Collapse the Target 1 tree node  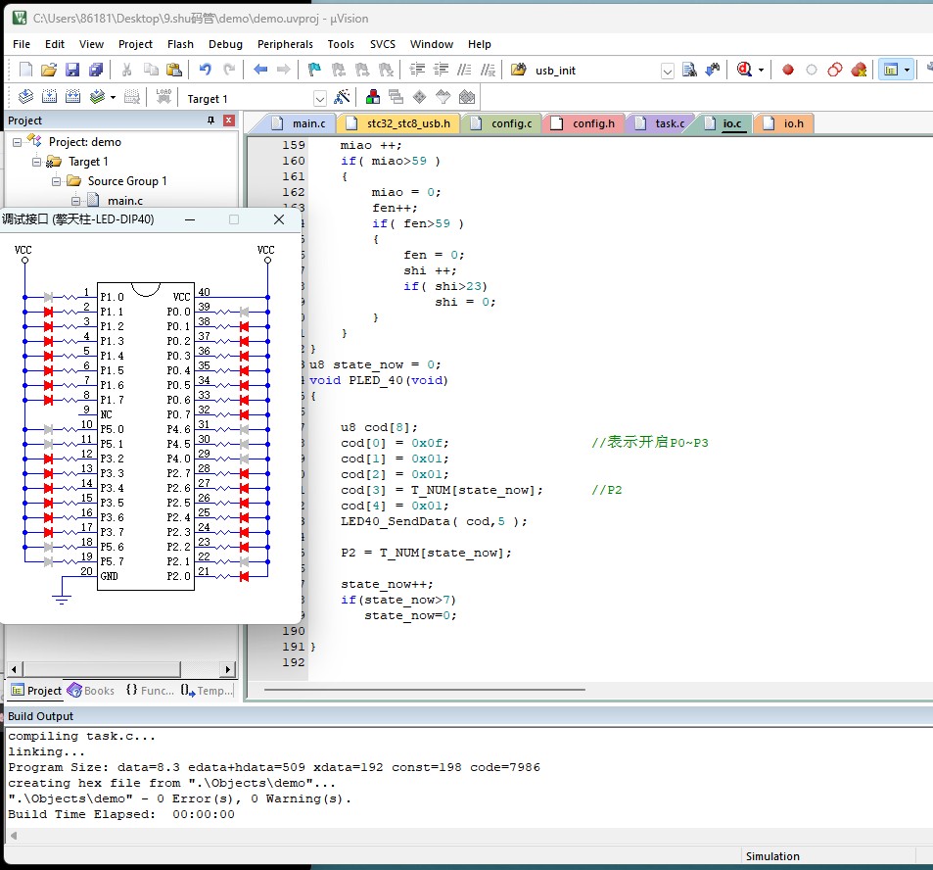pyautogui.click(x=37, y=162)
